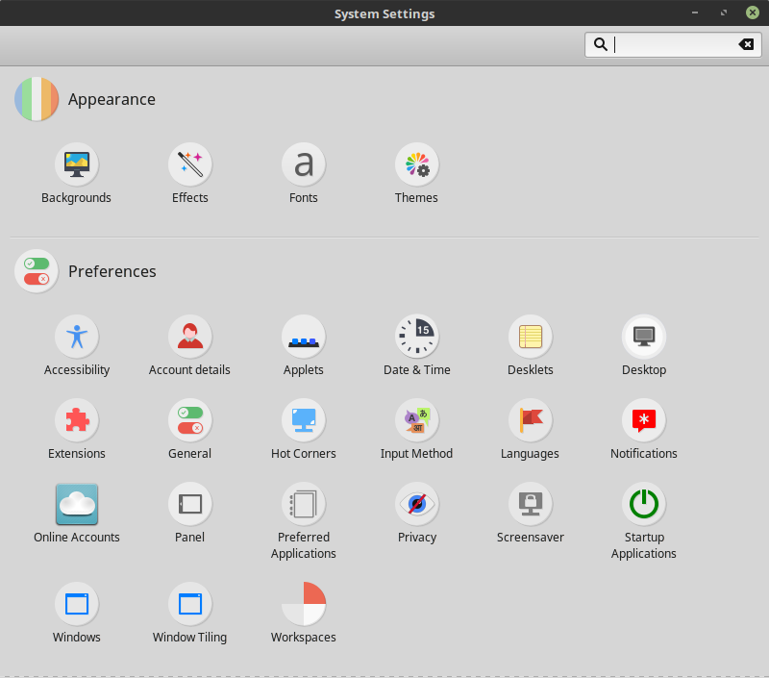Viewport: 769px width, 678px height.
Task: Open the Applets settings
Action: point(304,338)
